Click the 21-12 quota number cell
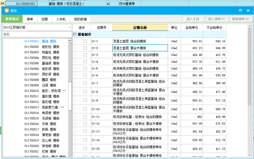This screenshot has height=159, width=254. click(101, 124)
